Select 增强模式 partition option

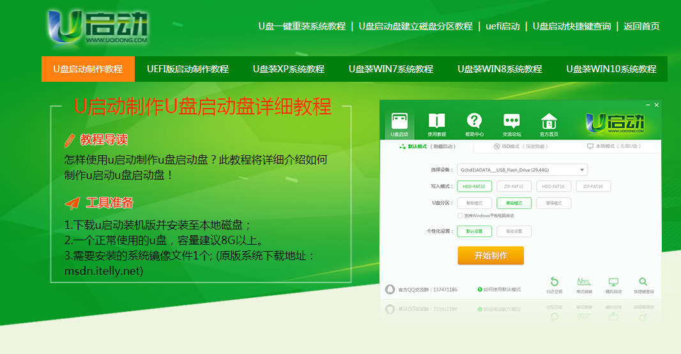(x=554, y=203)
